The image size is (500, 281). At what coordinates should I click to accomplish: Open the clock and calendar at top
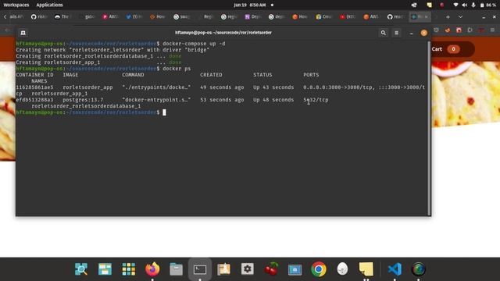tap(250, 5)
